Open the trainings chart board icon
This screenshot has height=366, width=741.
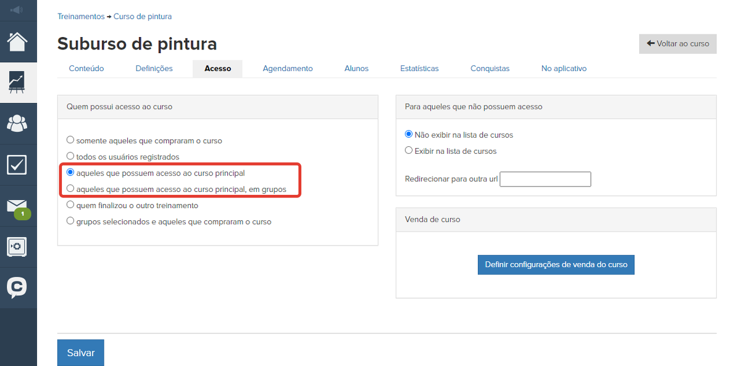[x=17, y=82]
